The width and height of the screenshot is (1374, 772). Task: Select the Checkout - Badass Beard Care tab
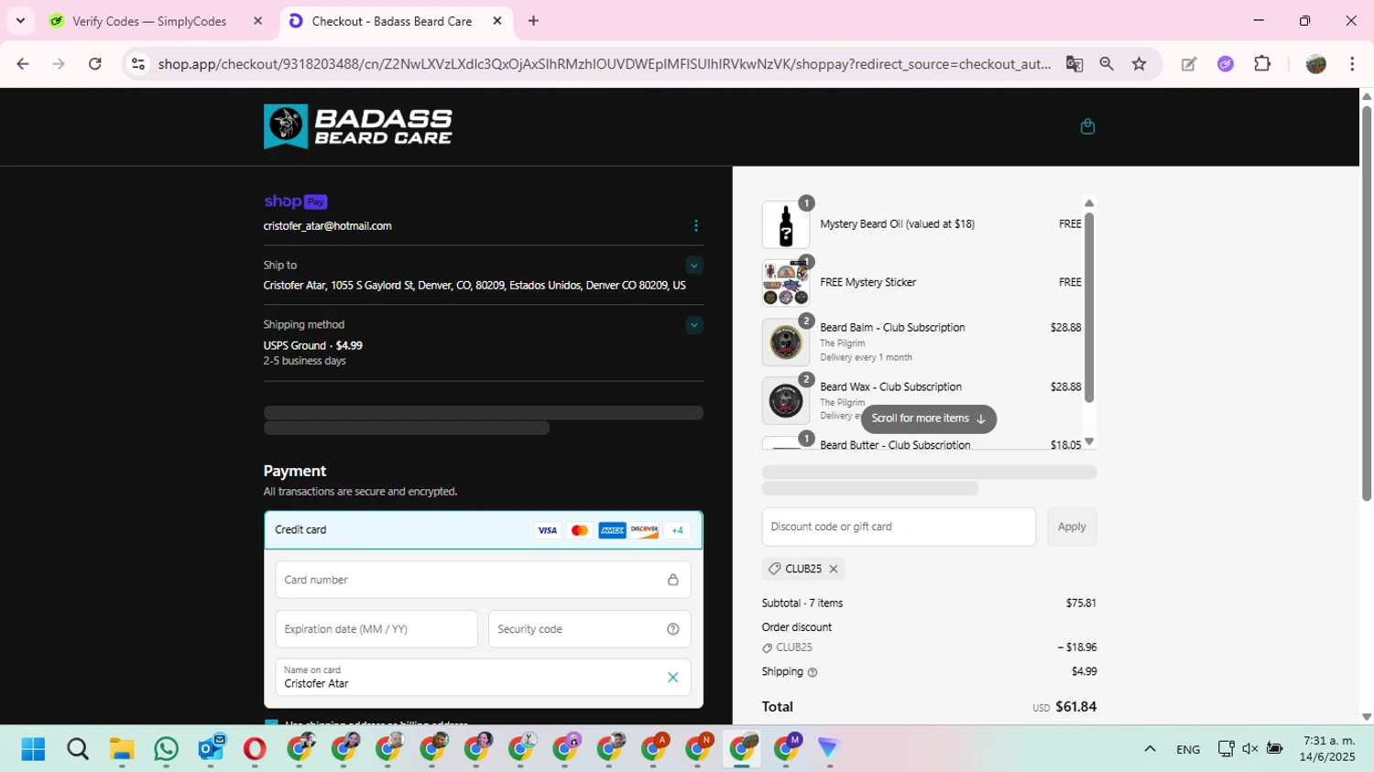click(392, 21)
